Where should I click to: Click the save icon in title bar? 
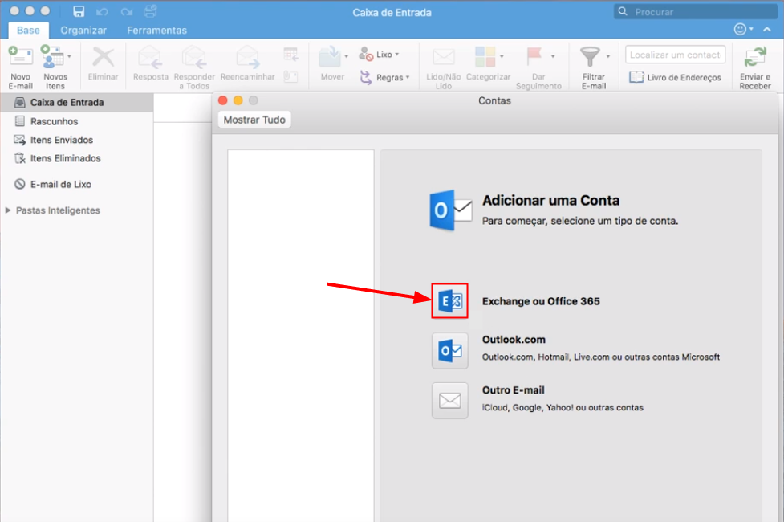click(79, 11)
